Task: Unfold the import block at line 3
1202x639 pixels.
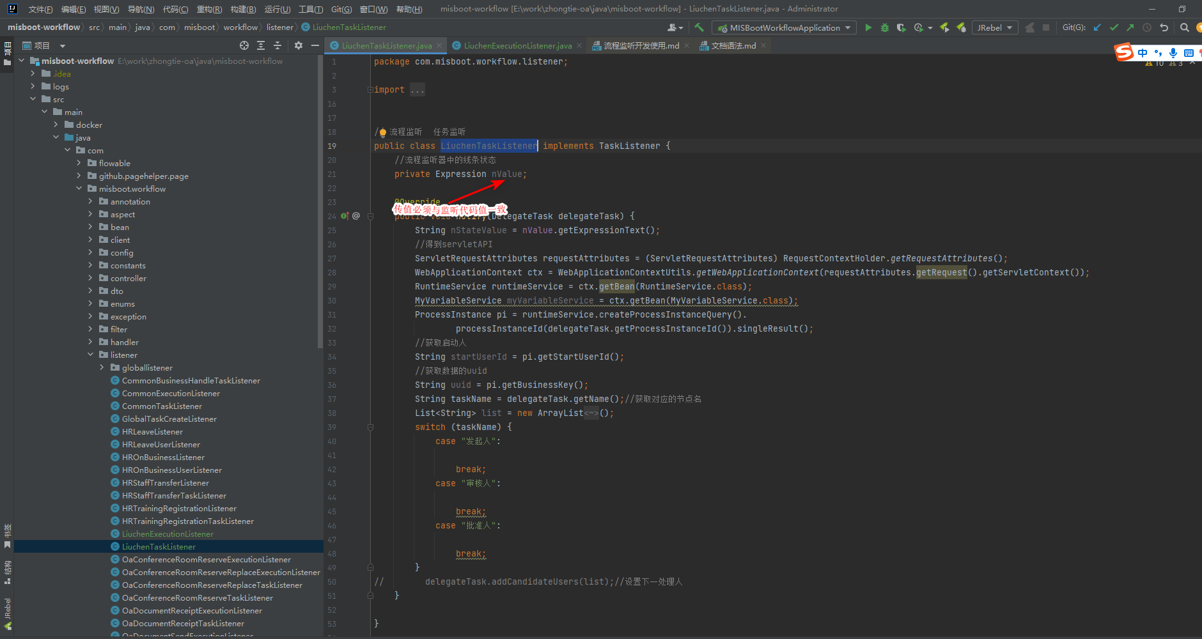Action: pos(370,90)
